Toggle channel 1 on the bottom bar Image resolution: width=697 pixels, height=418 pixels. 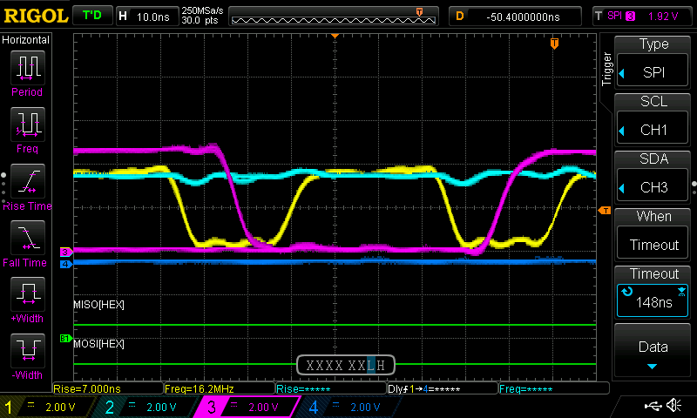[x=47, y=407]
